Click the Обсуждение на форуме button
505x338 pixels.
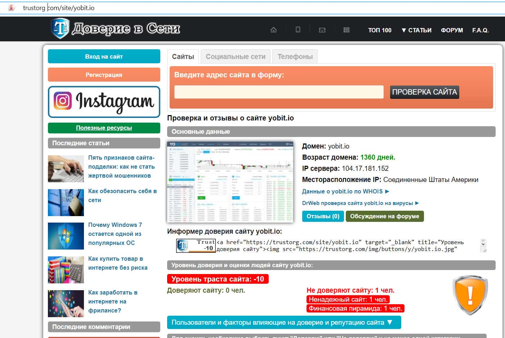click(x=385, y=216)
